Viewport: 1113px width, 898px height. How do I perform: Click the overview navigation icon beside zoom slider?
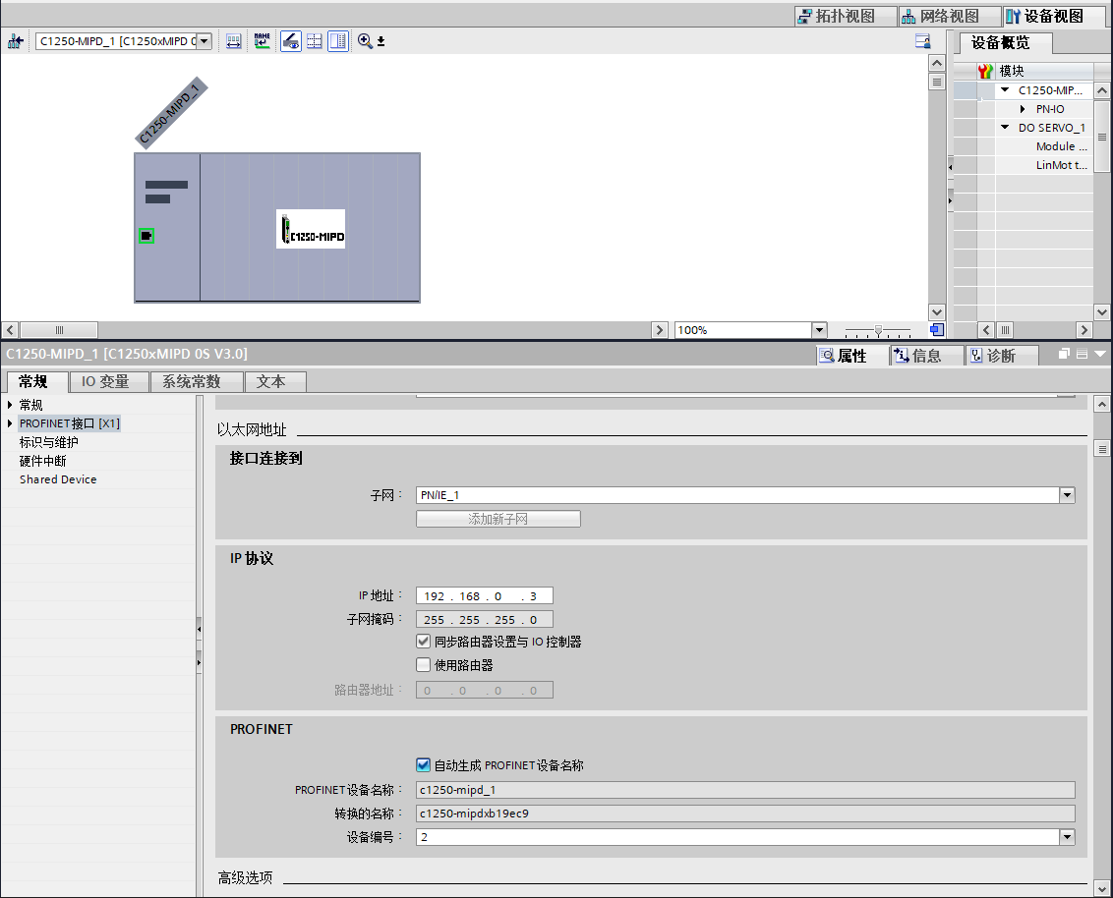click(x=937, y=330)
